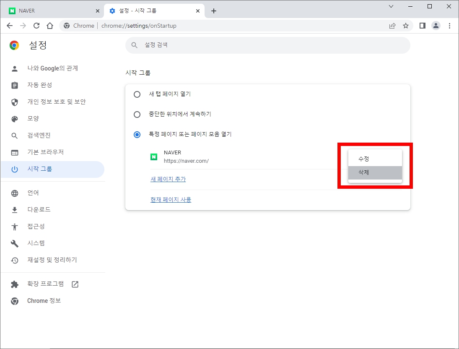Select the 개인 정보 보호 및 보안 shield icon
Image resolution: width=459 pixels, height=349 pixels.
(15, 102)
